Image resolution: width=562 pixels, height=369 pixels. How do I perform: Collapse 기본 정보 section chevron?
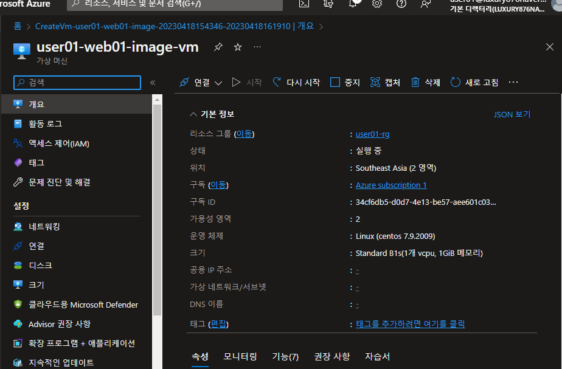[193, 114]
